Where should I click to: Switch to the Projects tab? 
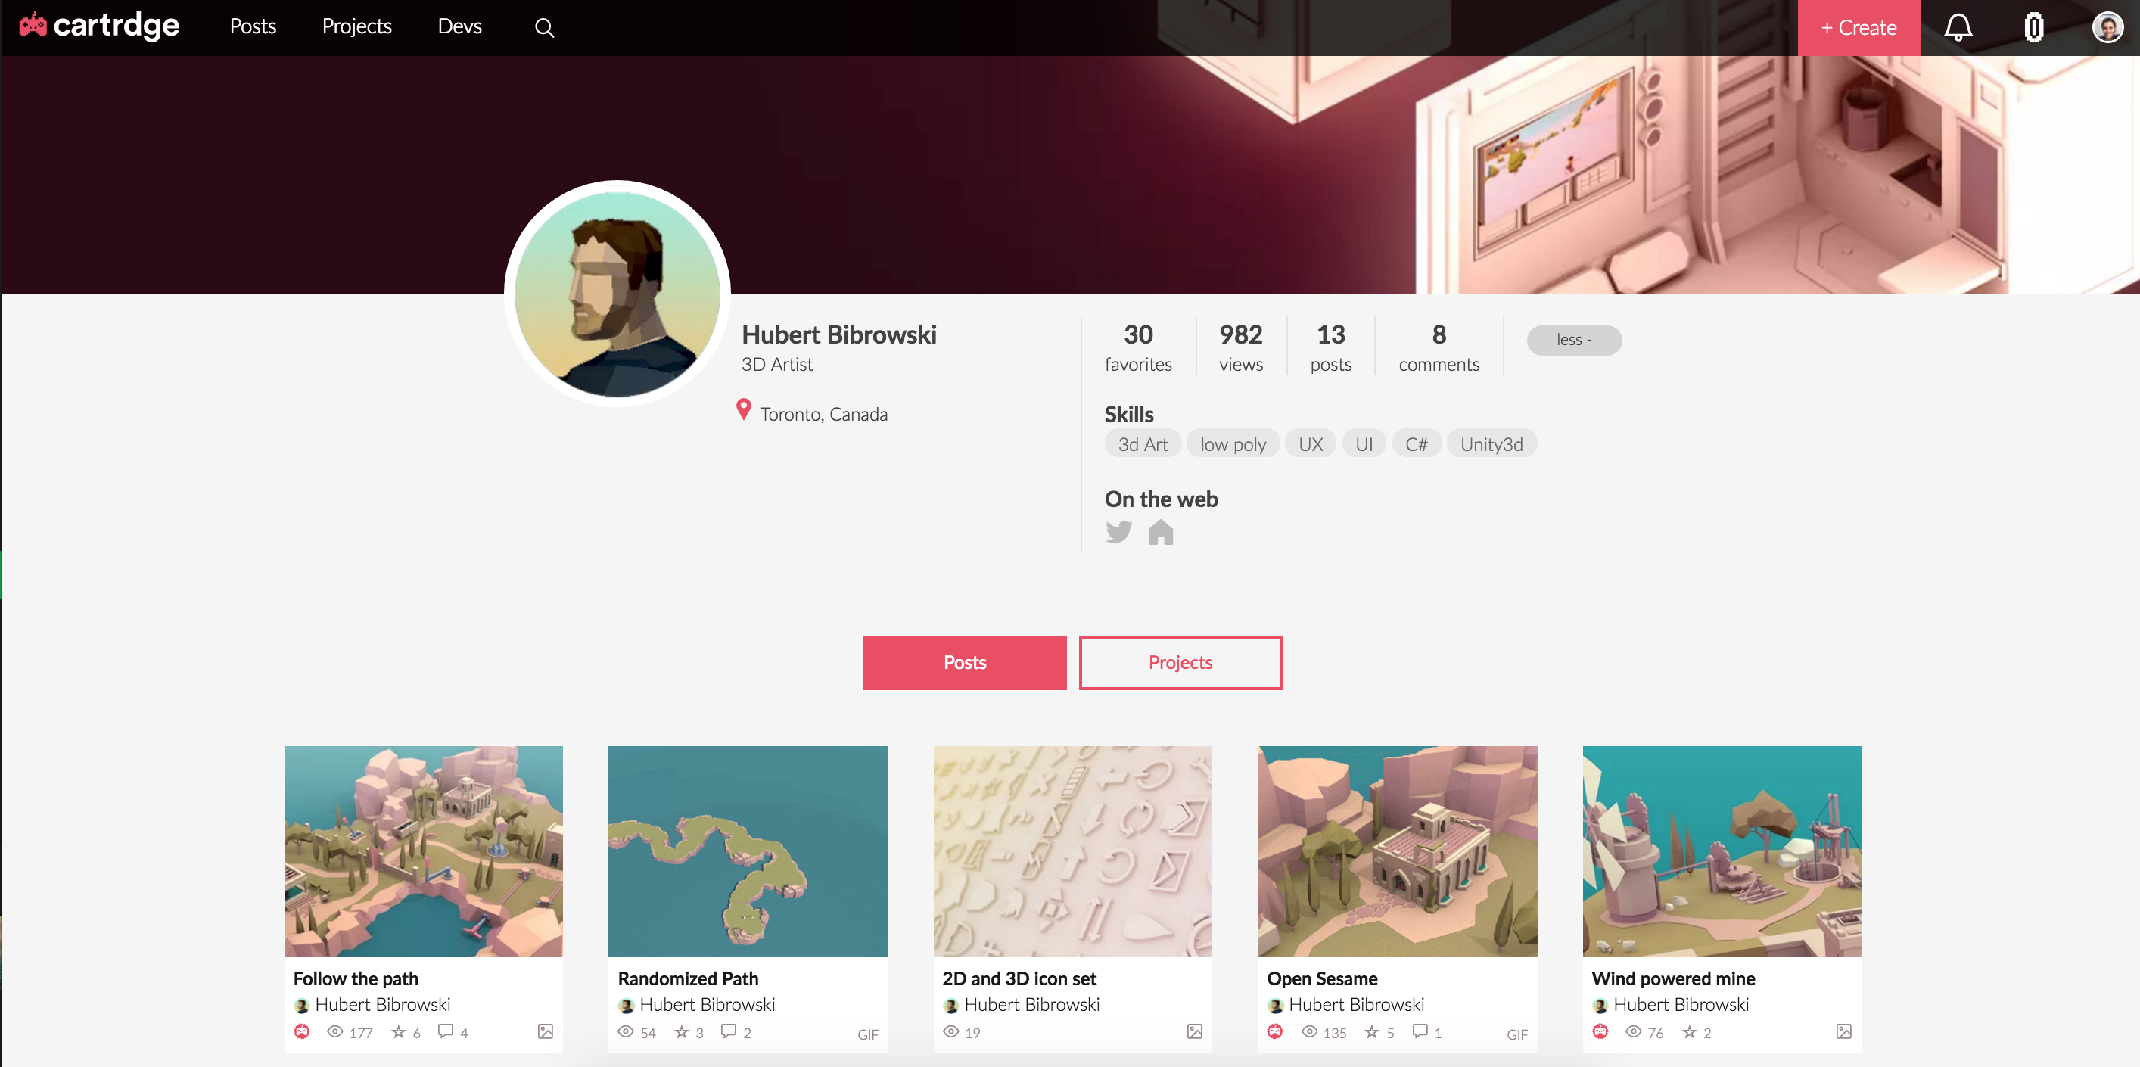[1180, 662]
